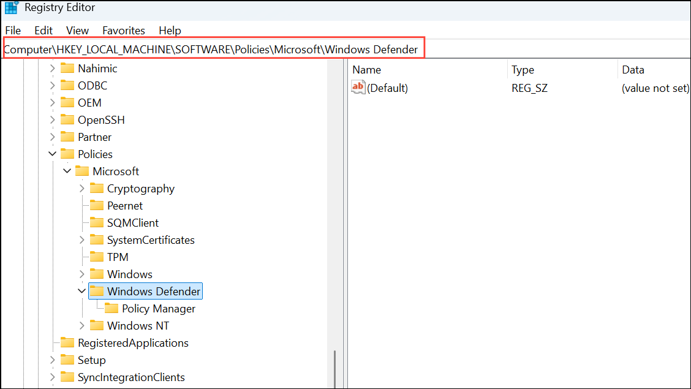Expand the OpenSSH node
The width and height of the screenshot is (691, 389).
pos(53,119)
